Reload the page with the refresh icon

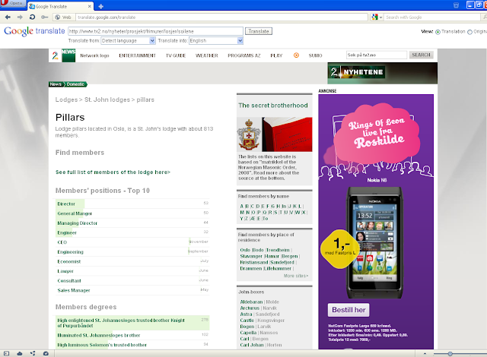[x=32, y=17]
